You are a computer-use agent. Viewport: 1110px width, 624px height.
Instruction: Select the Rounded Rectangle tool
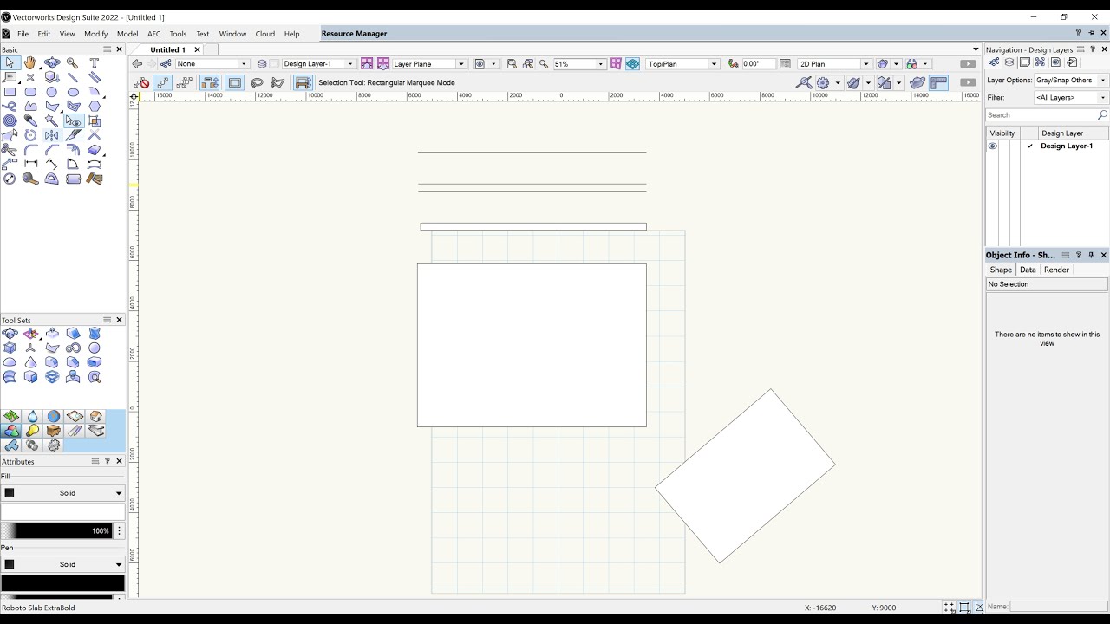pyautogui.click(x=30, y=92)
